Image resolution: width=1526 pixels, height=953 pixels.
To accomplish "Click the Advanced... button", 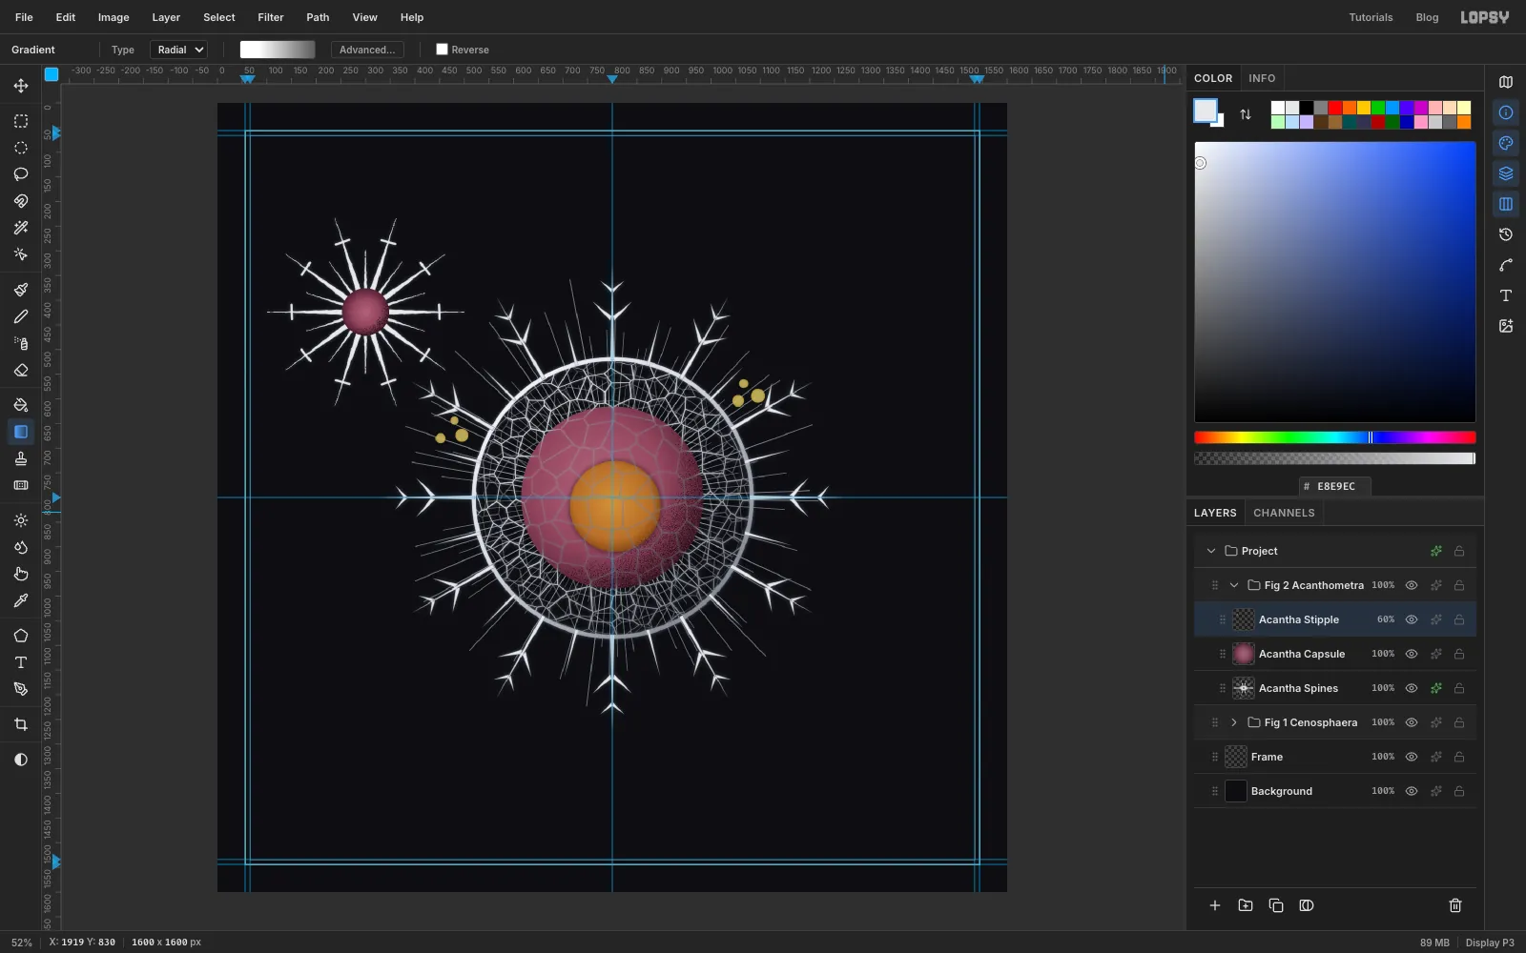I will point(367,50).
